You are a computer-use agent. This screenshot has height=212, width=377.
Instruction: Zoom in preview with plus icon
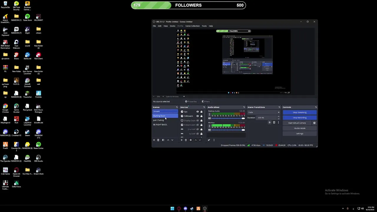[x=163, y=96]
